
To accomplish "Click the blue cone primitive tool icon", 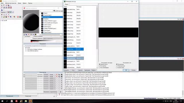I will click(2, 10).
